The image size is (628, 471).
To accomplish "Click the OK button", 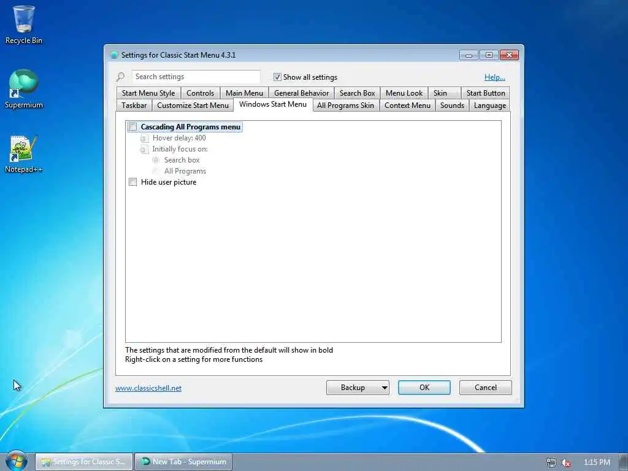I will pos(424,388).
